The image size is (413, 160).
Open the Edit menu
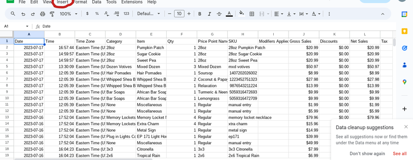34,2
